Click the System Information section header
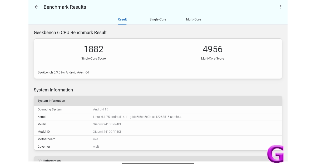The width and height of the screenshot is (316, 165). click(x=53, y=90)
